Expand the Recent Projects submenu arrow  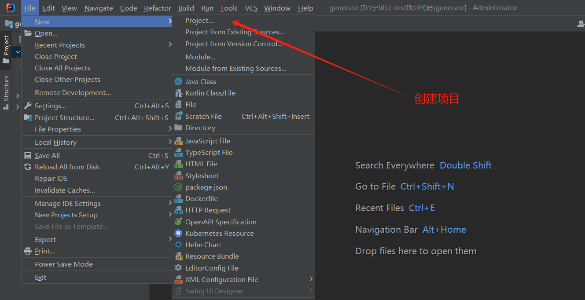click(x=170, y=45)
